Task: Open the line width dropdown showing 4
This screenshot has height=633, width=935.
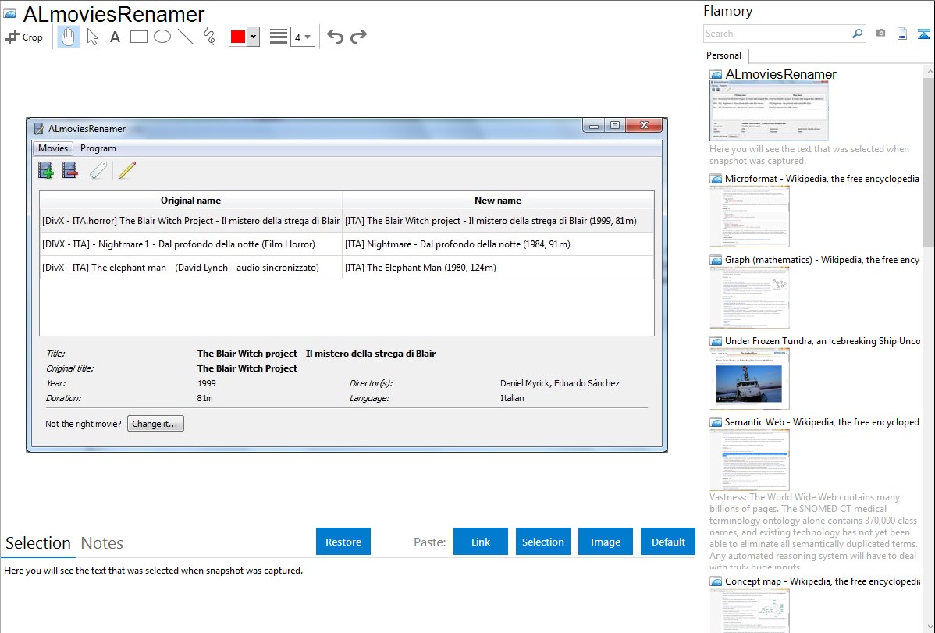Action: tap(303, 37)
